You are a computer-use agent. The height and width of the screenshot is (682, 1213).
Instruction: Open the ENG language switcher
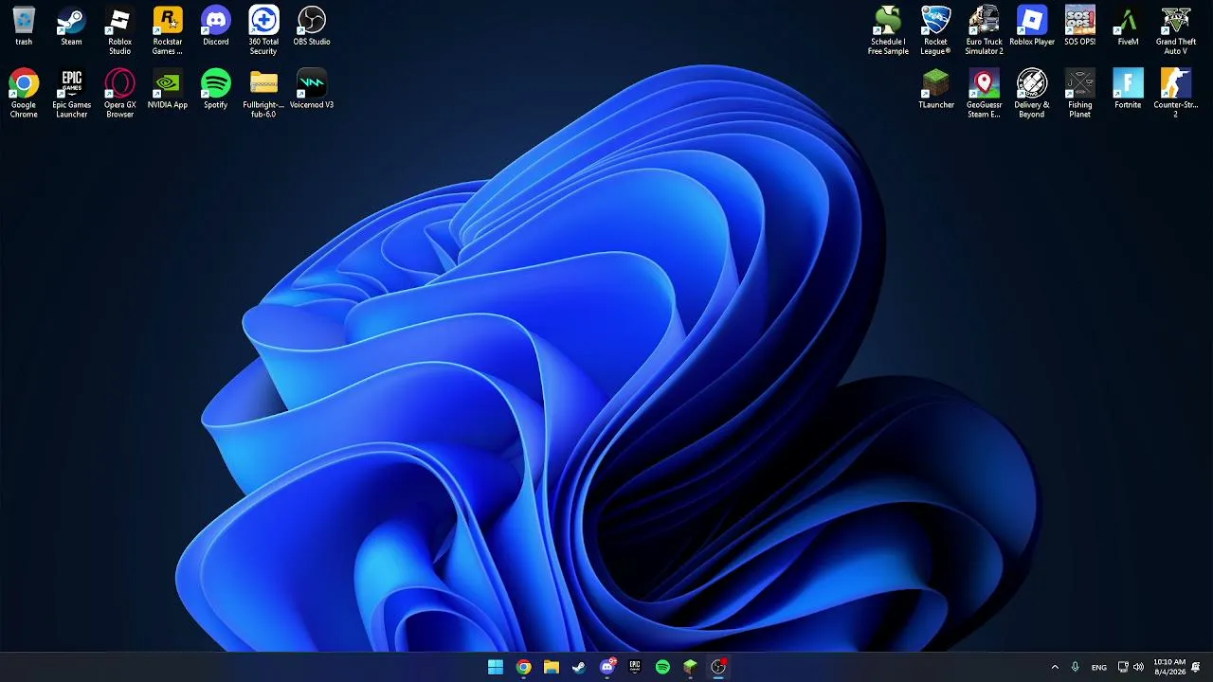coord(1099,667)
